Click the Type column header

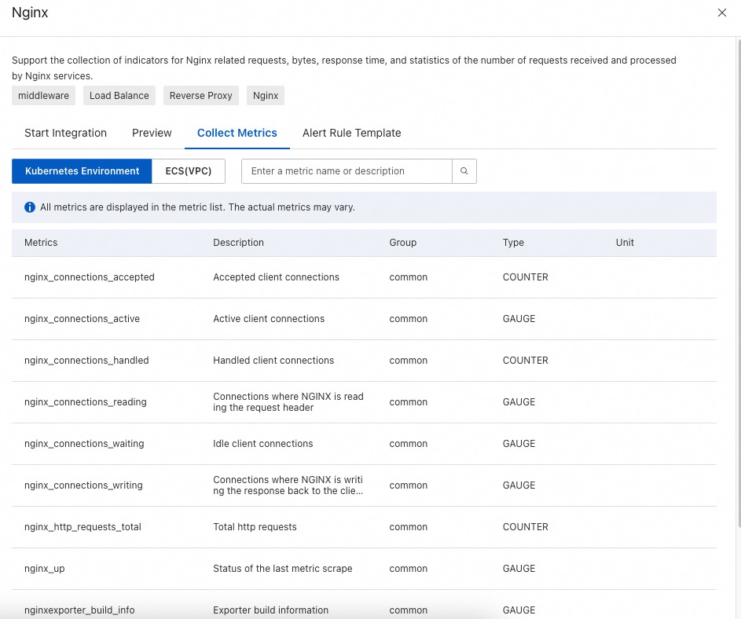(x=513, y=243)
